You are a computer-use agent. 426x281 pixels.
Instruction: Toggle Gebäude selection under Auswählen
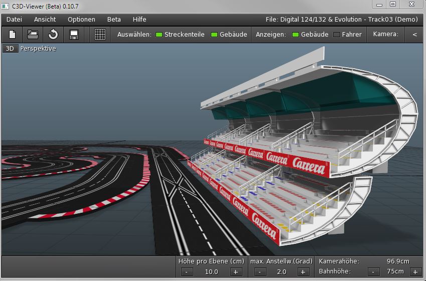point(214,35)
